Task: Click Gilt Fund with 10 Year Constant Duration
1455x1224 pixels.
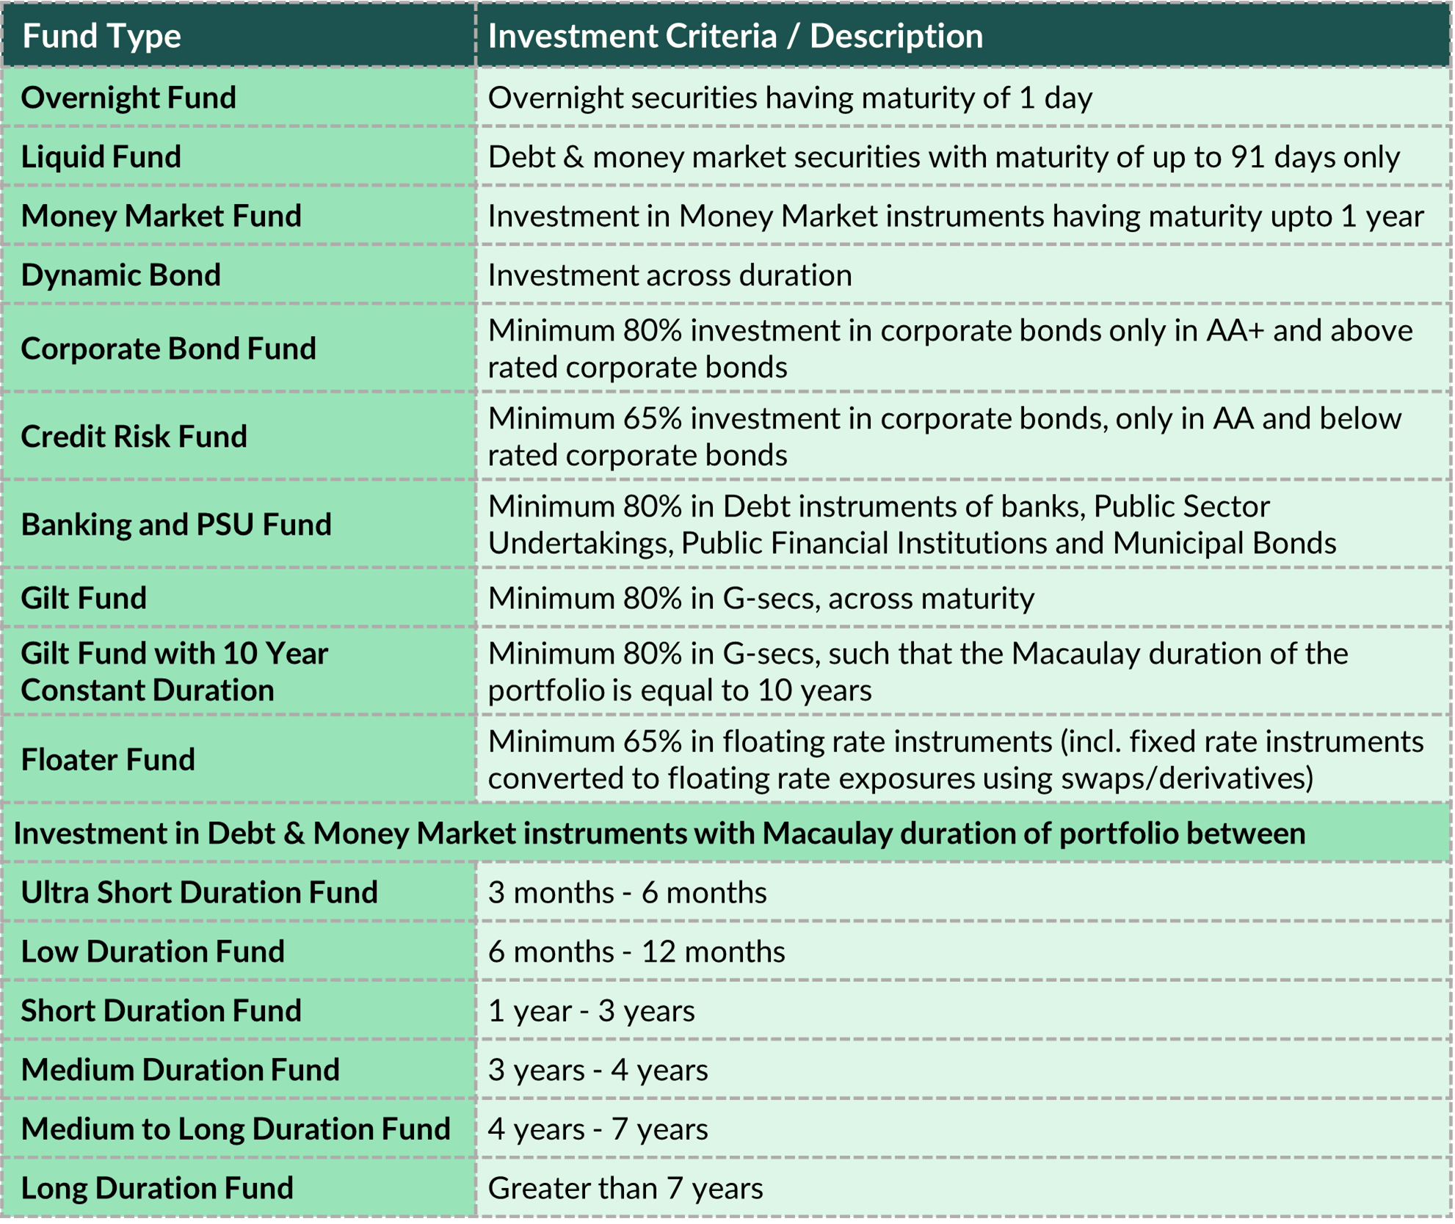Action: point(174,671)
